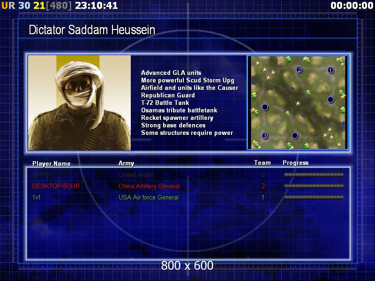The image size is (375, 281).
Task: Click the China Artillery General progress bar
Action: point(314,186)
